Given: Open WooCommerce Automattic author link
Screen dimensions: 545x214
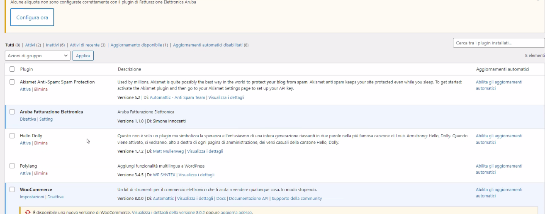Looking at the screenshot, I should click(x=163, y=199).
